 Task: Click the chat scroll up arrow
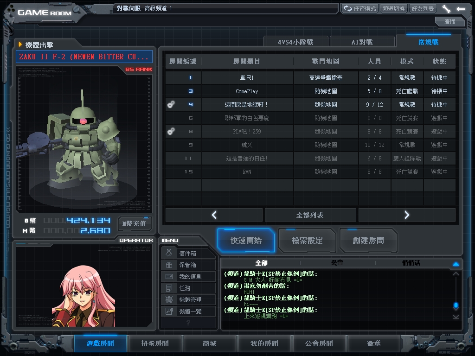click(456, 274)
